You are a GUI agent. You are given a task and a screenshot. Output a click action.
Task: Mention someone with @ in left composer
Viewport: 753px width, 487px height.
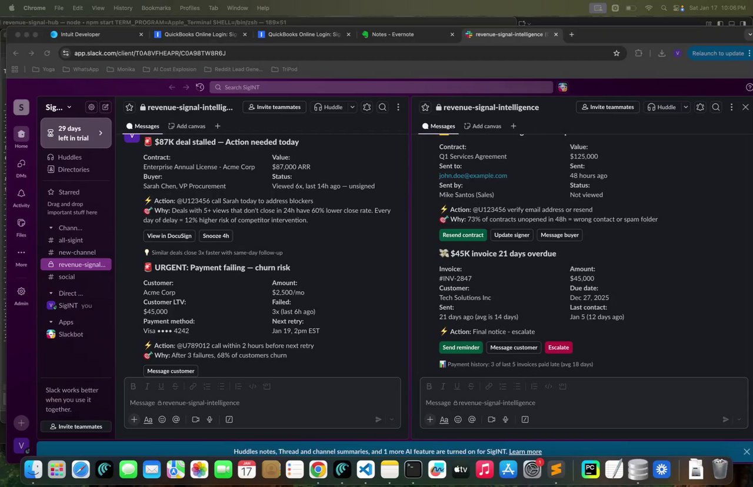176,419
